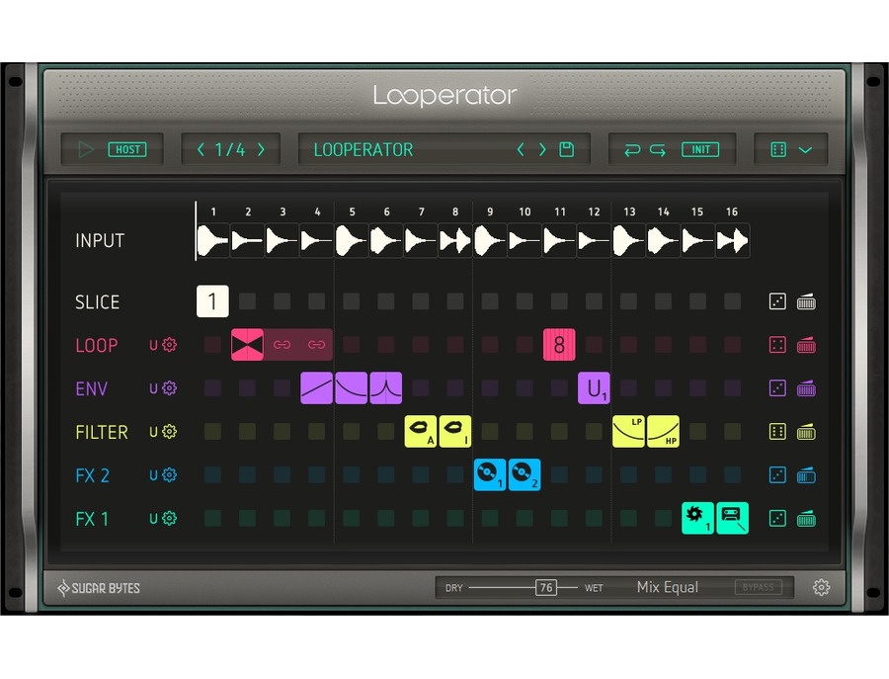Click the undo arrow icon
Image resolution: width=889 pixels, height=679 pixels.
click(x=632, y=150)
